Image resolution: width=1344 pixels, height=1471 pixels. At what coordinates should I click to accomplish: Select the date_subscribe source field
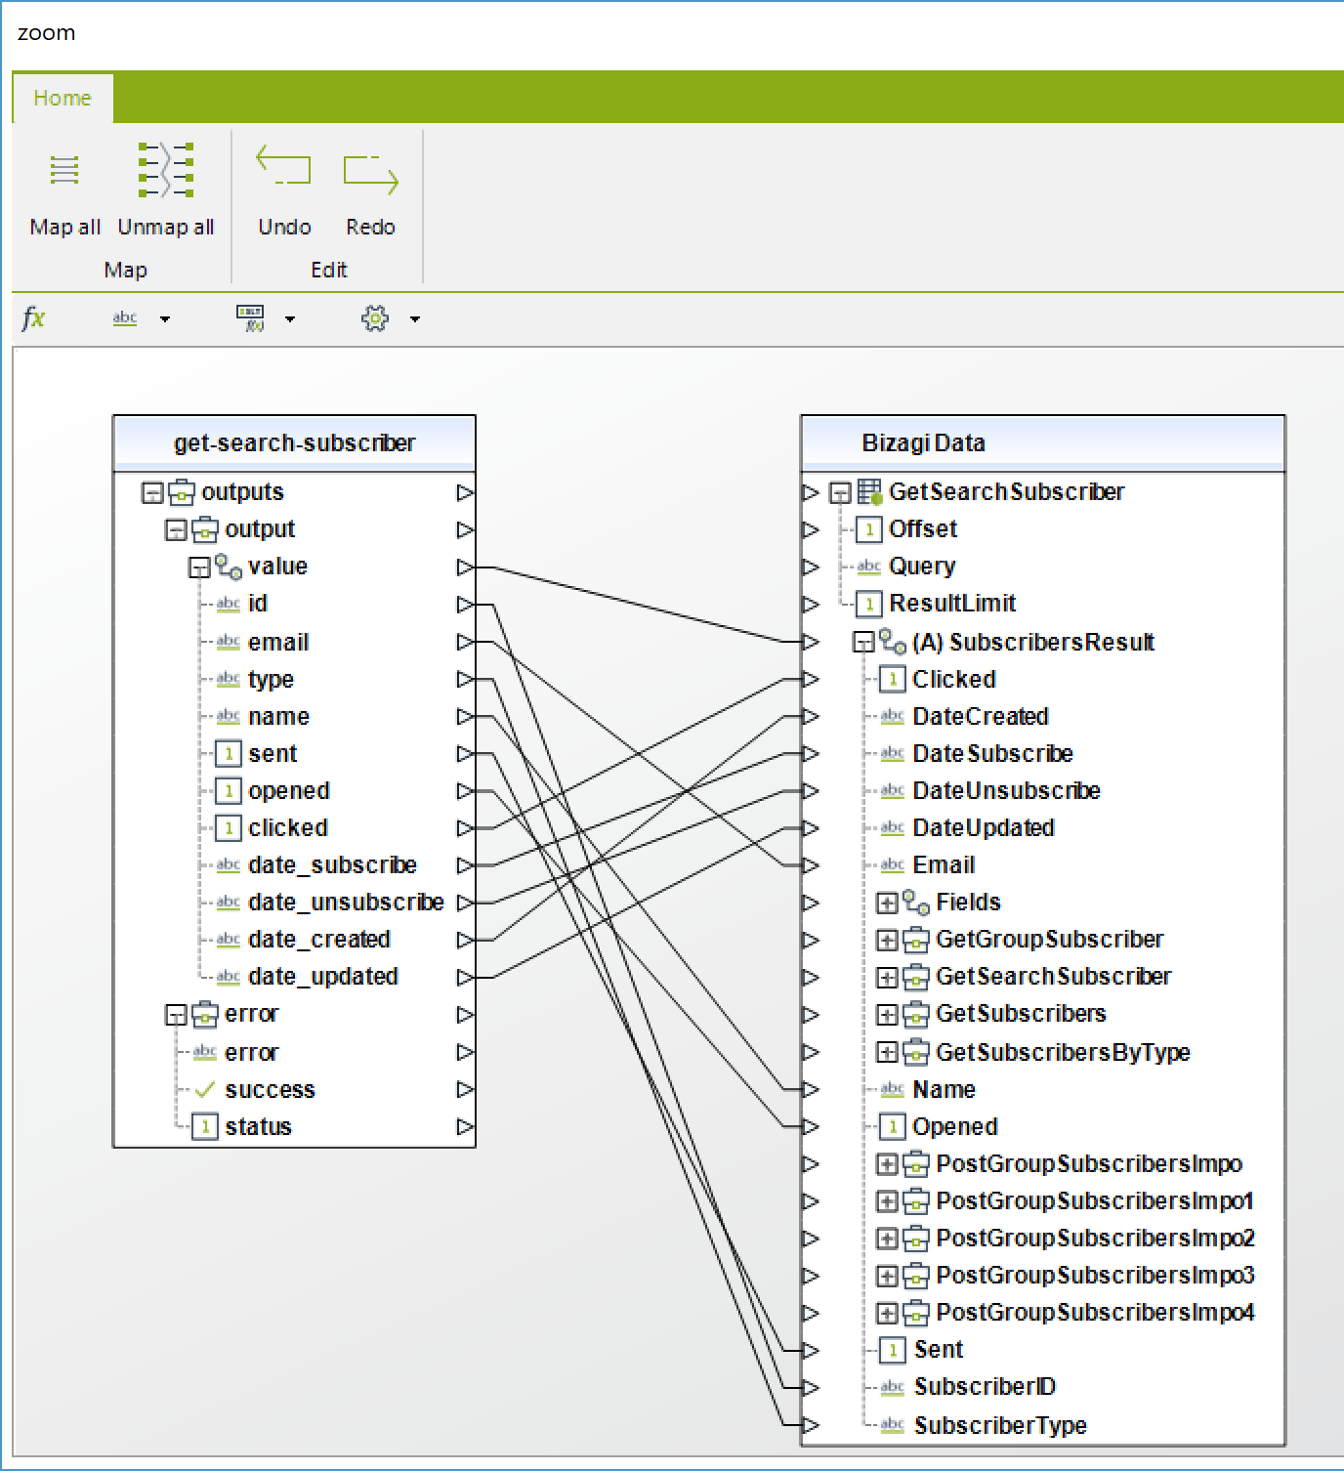point(332,864)
